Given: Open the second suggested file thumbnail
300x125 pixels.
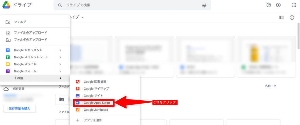Looking at the screenshot, I should pos(144,57).
